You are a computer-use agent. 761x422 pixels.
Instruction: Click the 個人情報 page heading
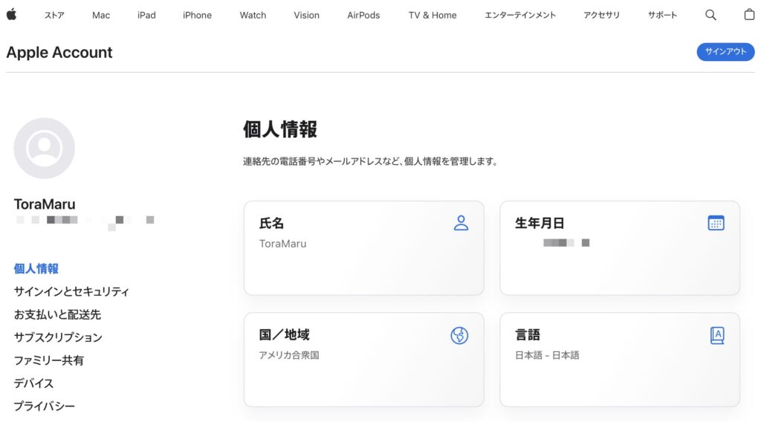280,129
